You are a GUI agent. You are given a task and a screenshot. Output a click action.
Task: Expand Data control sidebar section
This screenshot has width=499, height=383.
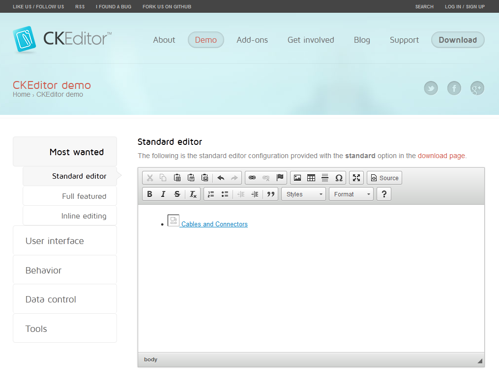pos(65,299)
